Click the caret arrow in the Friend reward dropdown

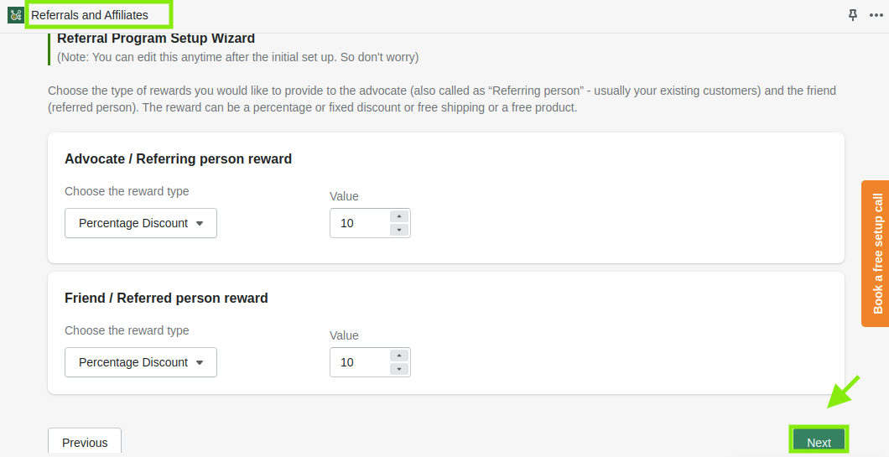(200, 363)
